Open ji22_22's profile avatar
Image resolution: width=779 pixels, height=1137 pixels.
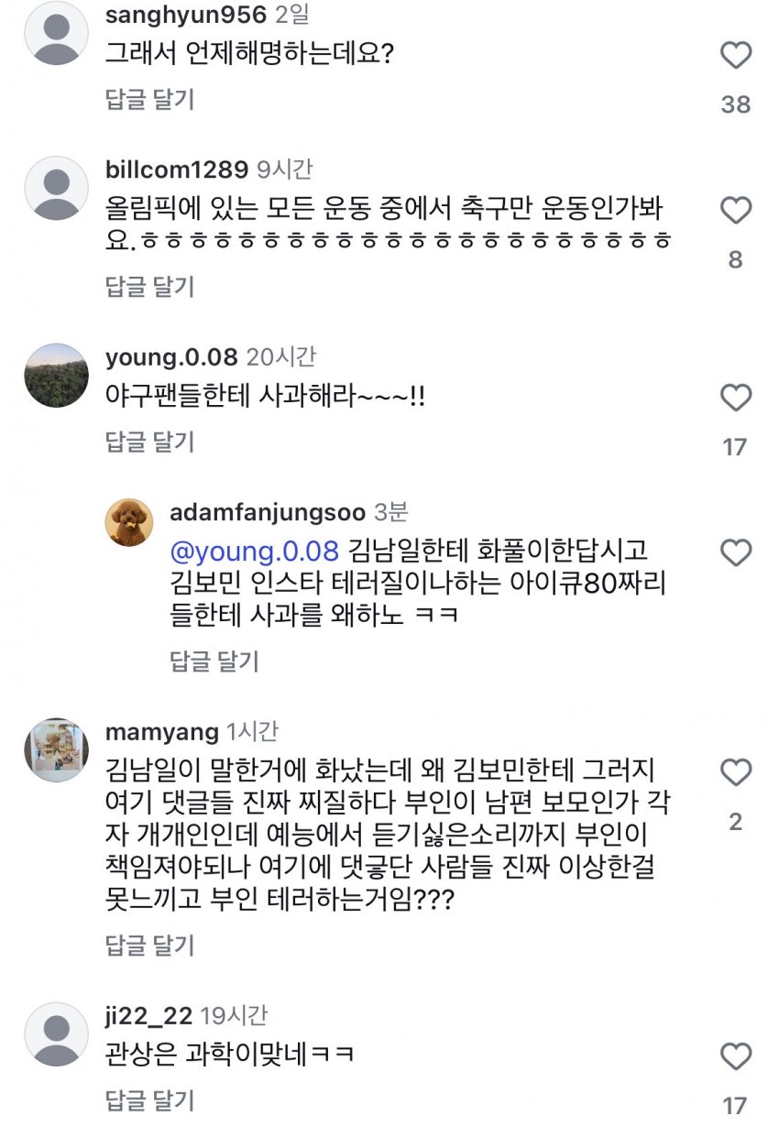point(57,1033)
